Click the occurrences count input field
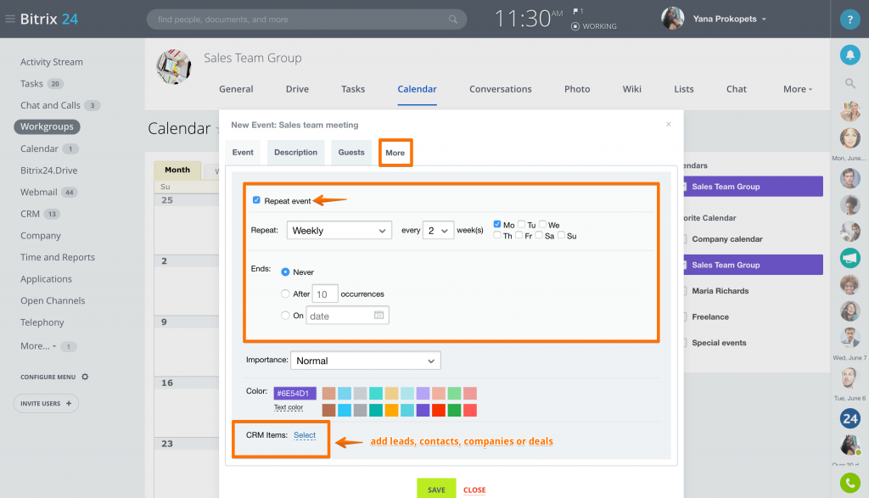 click(325, 294)
